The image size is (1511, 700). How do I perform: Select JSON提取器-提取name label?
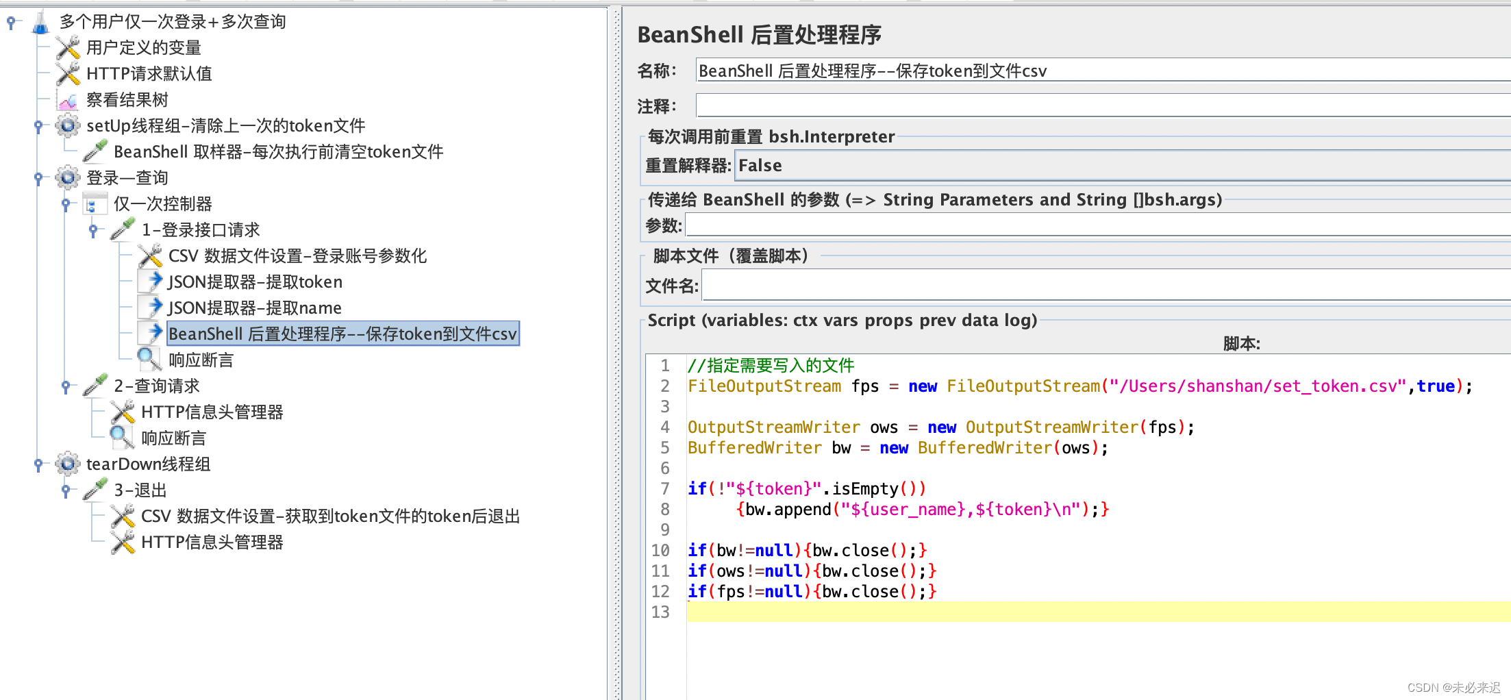tap(255, 308)
